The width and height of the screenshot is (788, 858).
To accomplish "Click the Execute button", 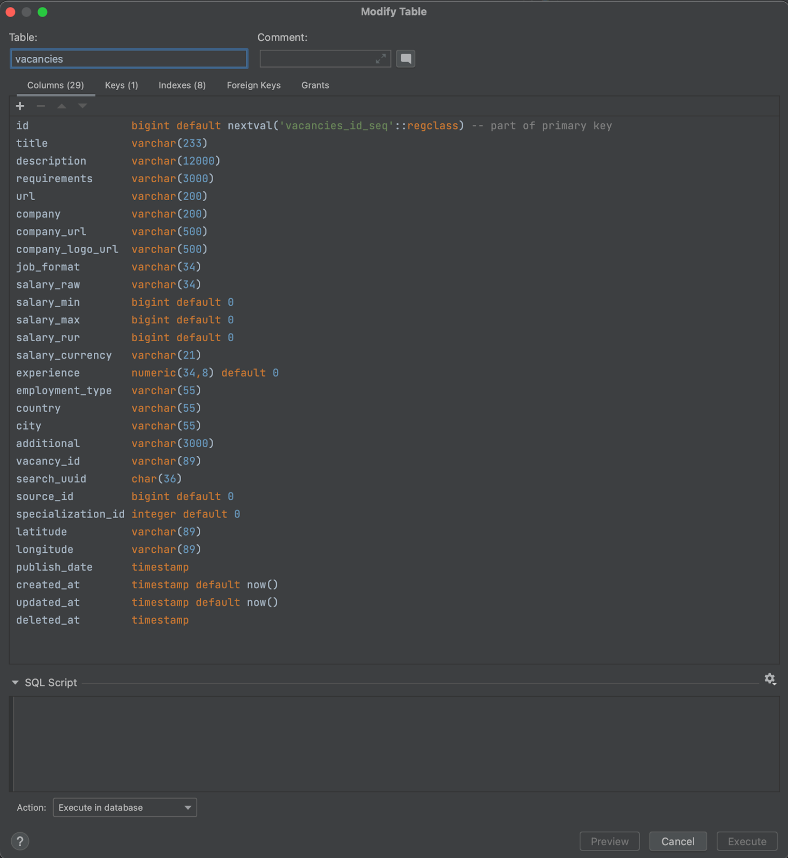I will [747, 841].
